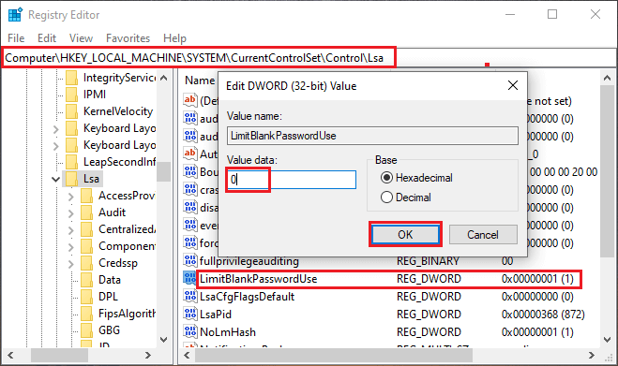Select the FipsAlgorithmPolicy folder icon
The height and width of the screenshot is (366, 618).
pyautogui.click(x=86, y=314)
